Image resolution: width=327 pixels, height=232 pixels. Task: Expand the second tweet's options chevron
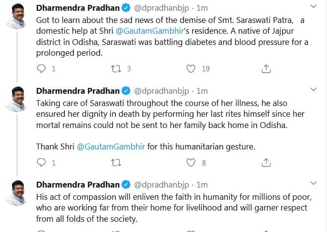click(x=314, y=89)
